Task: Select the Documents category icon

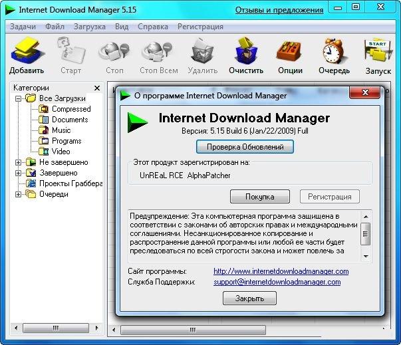Action: click(x=44, y=120)
